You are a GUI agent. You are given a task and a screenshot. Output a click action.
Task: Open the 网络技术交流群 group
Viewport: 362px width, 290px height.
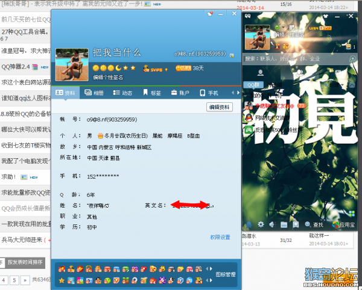click(x=268, y=118)
